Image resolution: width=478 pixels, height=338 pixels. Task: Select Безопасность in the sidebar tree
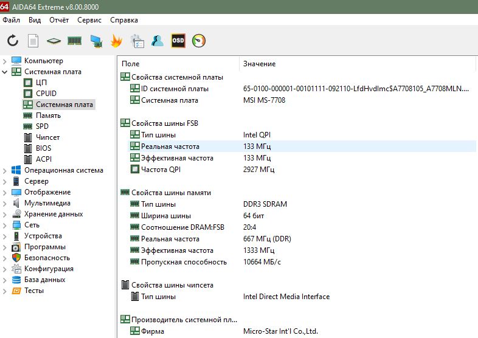click(47, 258)
